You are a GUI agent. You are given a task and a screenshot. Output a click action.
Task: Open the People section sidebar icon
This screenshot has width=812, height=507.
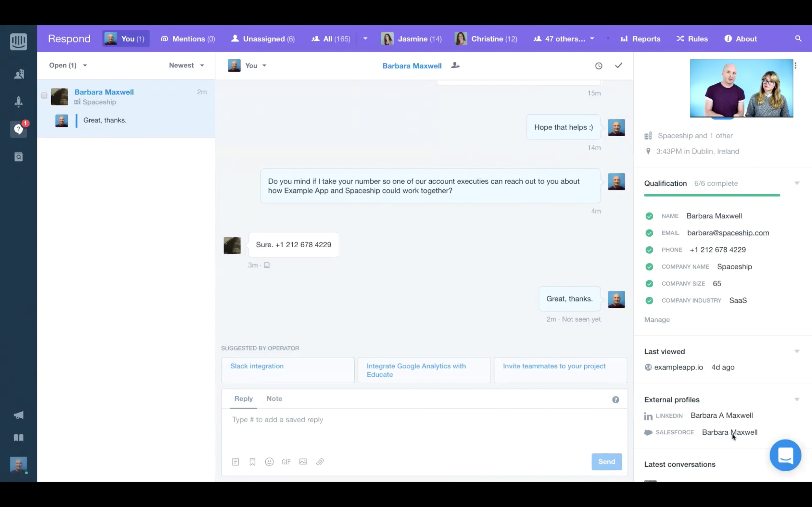pos(19,74)
